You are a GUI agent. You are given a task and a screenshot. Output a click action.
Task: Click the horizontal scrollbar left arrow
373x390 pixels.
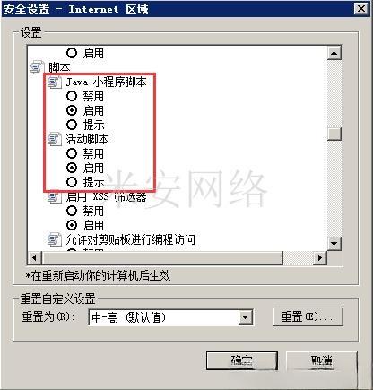point(34,257)
